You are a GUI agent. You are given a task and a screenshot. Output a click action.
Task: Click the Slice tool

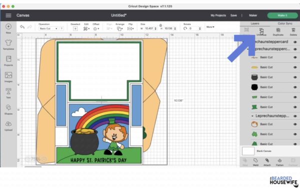245,162
